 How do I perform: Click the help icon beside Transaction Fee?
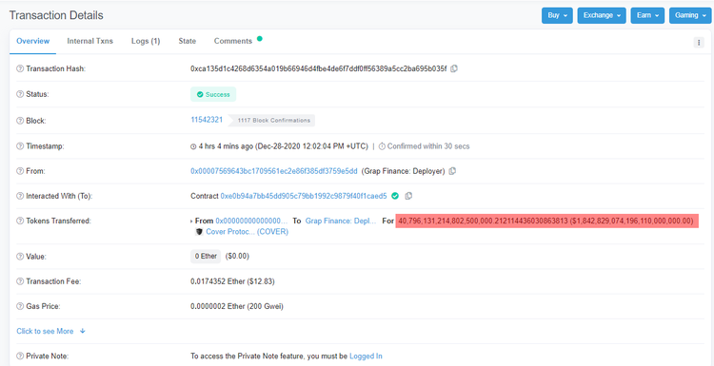coord(20,281)
